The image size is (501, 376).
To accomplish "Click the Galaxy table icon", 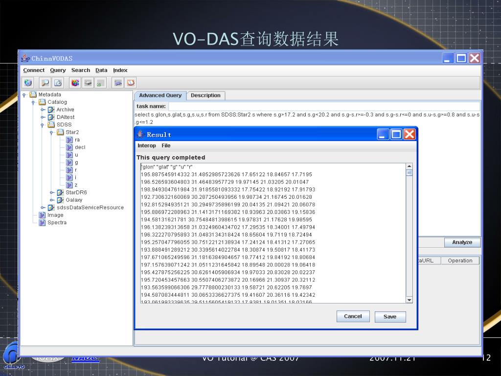I will tap(60, 200).
